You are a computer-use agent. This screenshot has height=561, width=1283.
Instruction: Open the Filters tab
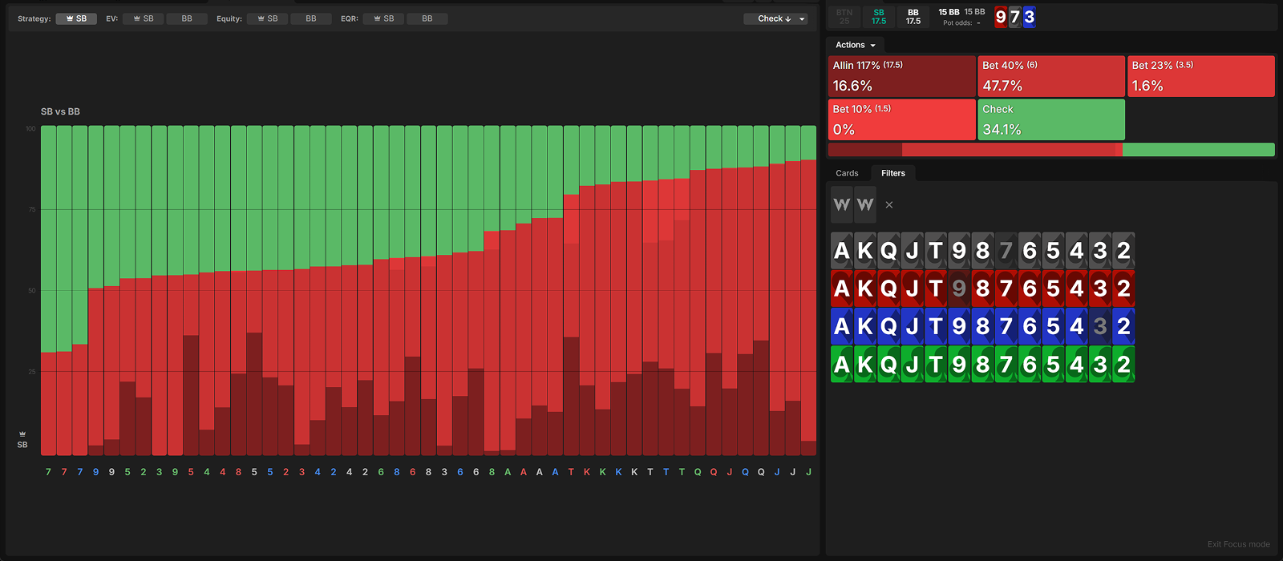click(x=892, y=173)
